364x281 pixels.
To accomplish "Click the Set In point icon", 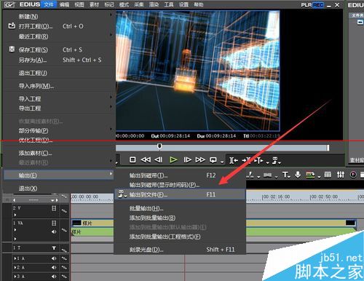I will point(234,160).
